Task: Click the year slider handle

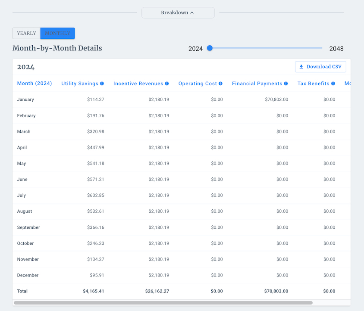Action: pyautogui.click(x=210, y=48)
